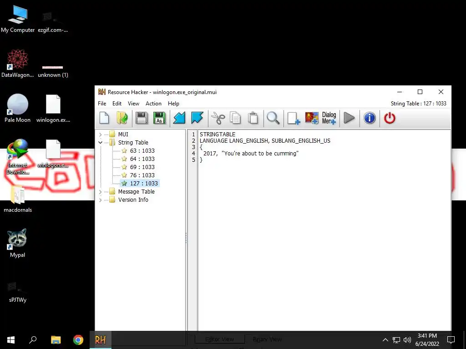Open the notification center icon
466x349 pixels.
[451, 340]
